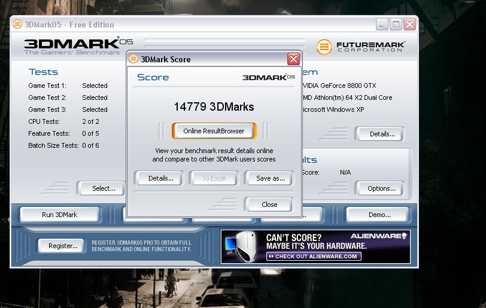Click the 3DMark Score dialog title icon
Viewport: 486px width, 308px height.
tap(133, 59)
